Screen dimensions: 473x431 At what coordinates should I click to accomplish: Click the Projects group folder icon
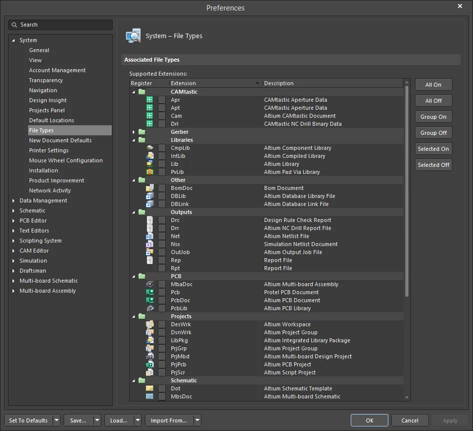click(x=142, y=316)
